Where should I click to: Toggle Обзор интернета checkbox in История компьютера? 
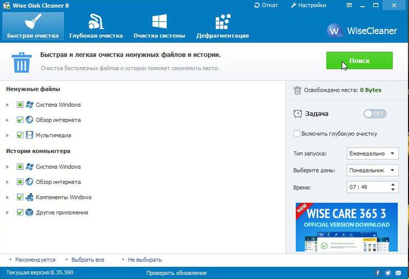[20, 182]
